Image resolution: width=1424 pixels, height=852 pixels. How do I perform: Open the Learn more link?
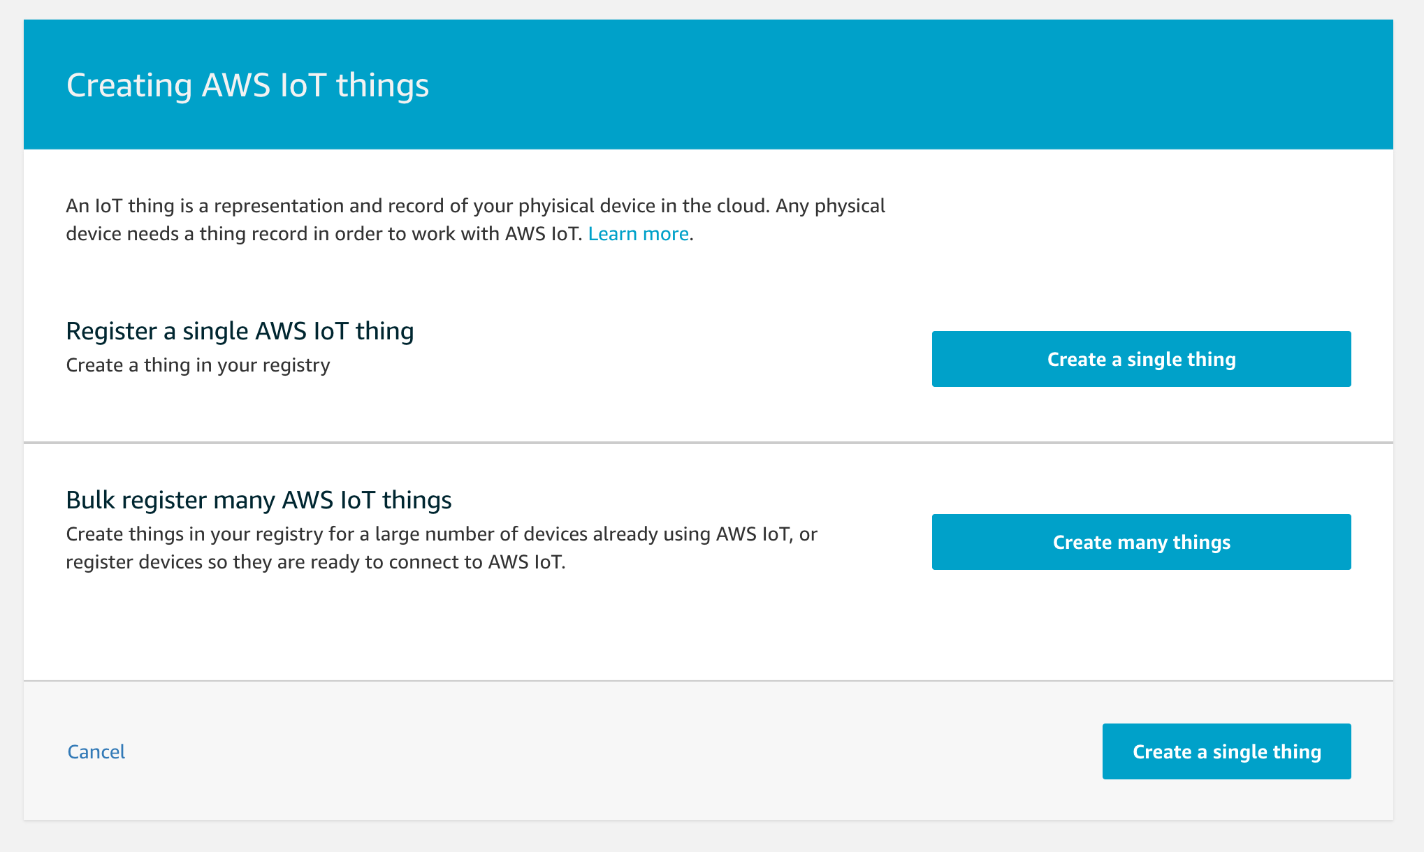point(638,234)
